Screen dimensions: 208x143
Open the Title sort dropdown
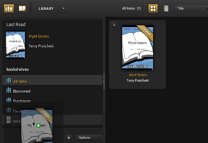[191, 9]
